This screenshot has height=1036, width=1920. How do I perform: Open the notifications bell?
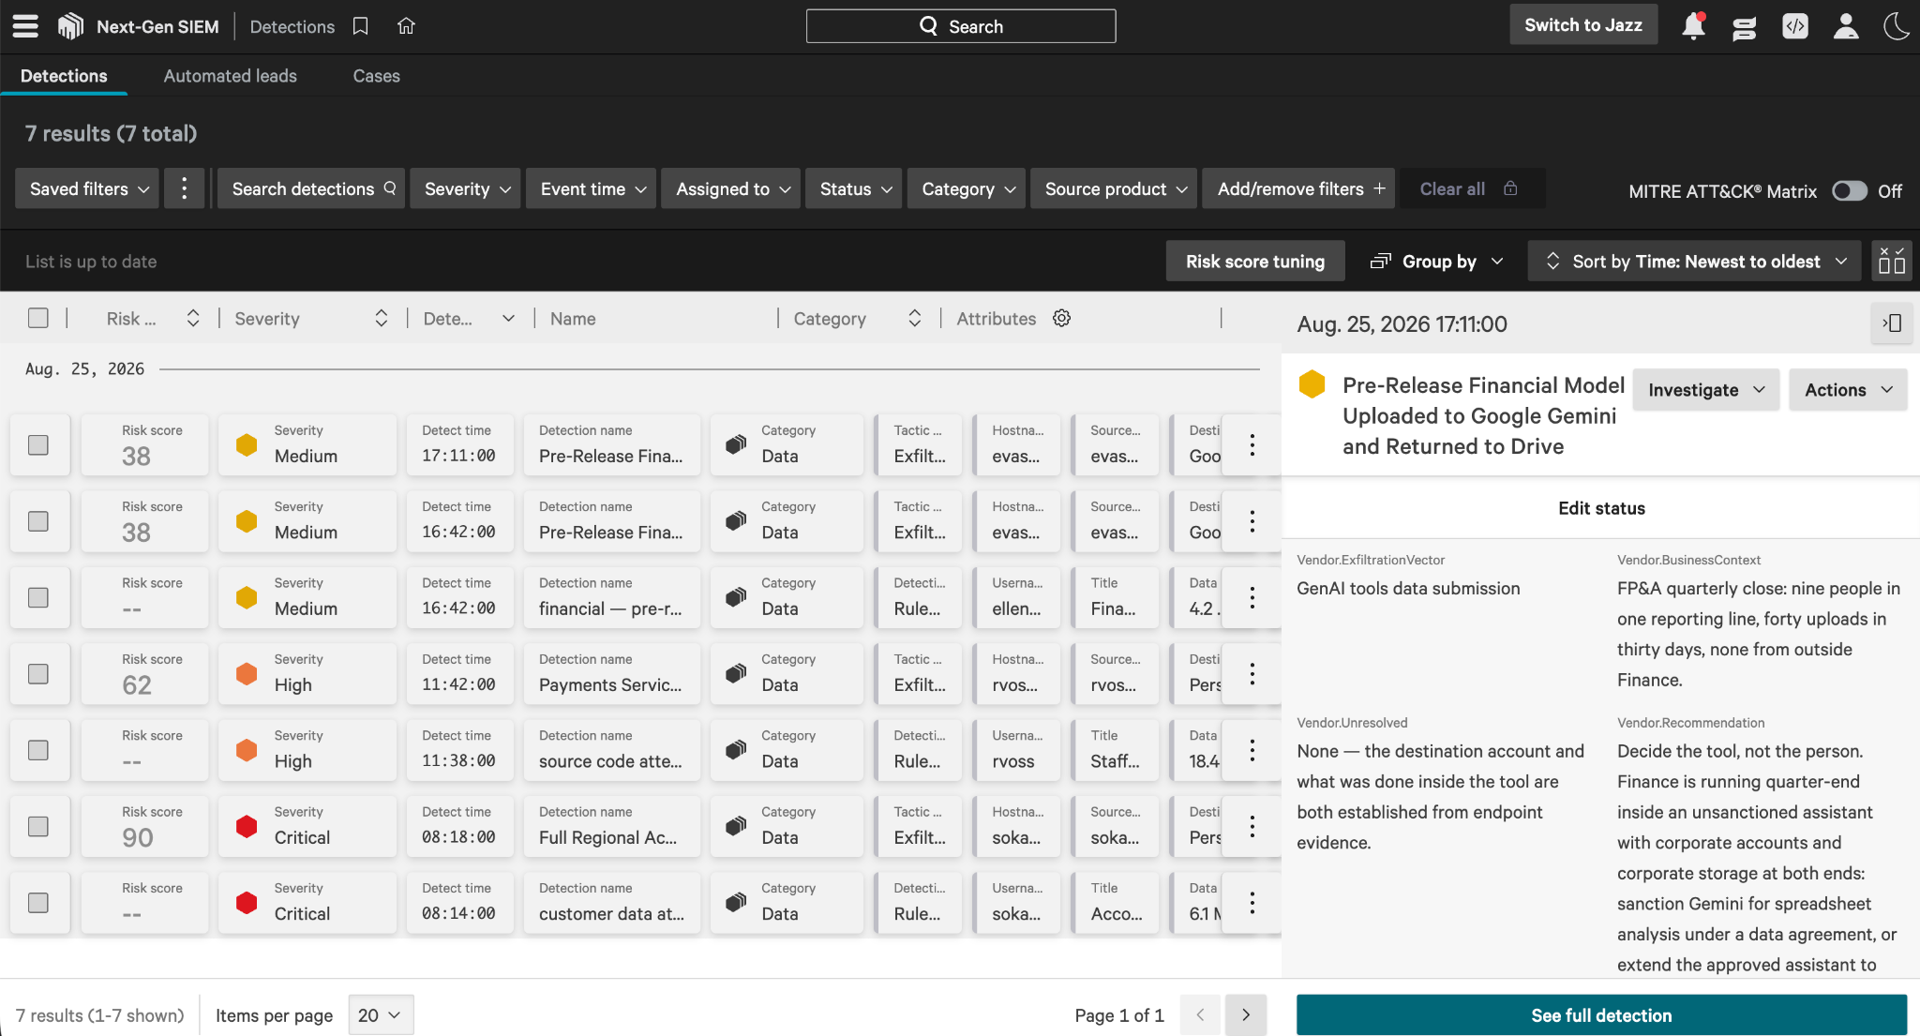1693,26
